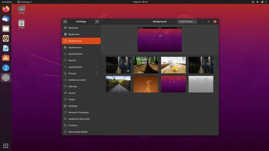The image size is (269, 151).
Task: Show Applications grid in the dock
Action: (x=5, y=146)
